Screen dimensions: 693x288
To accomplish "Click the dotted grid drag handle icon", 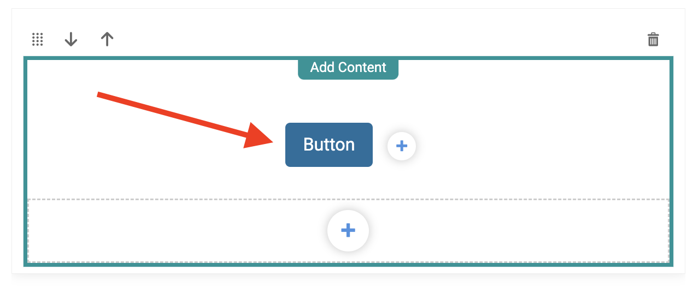I will point(37,39).
